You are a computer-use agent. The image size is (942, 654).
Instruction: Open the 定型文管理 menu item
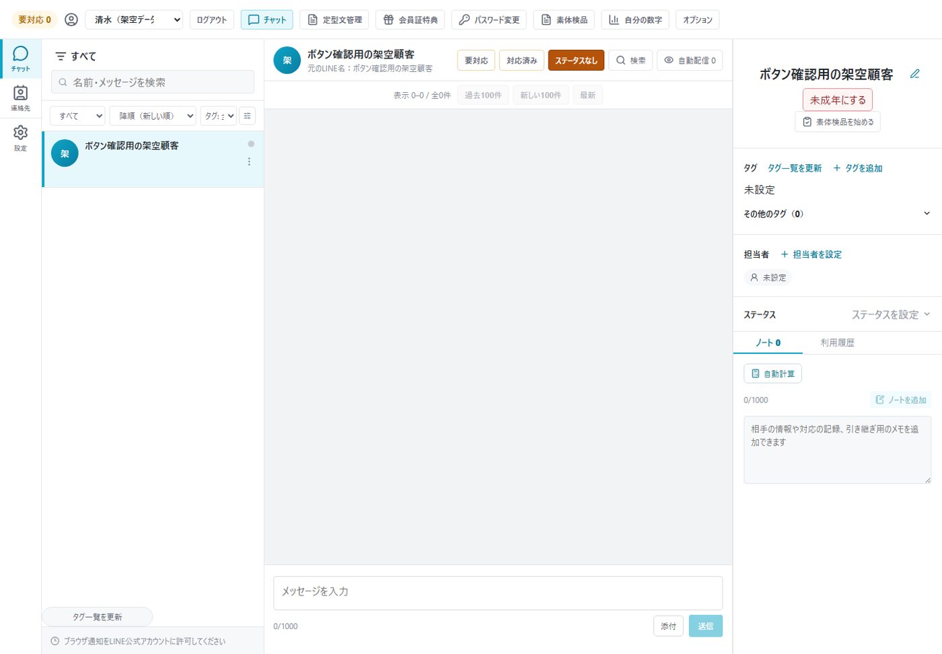pos(334,20)
